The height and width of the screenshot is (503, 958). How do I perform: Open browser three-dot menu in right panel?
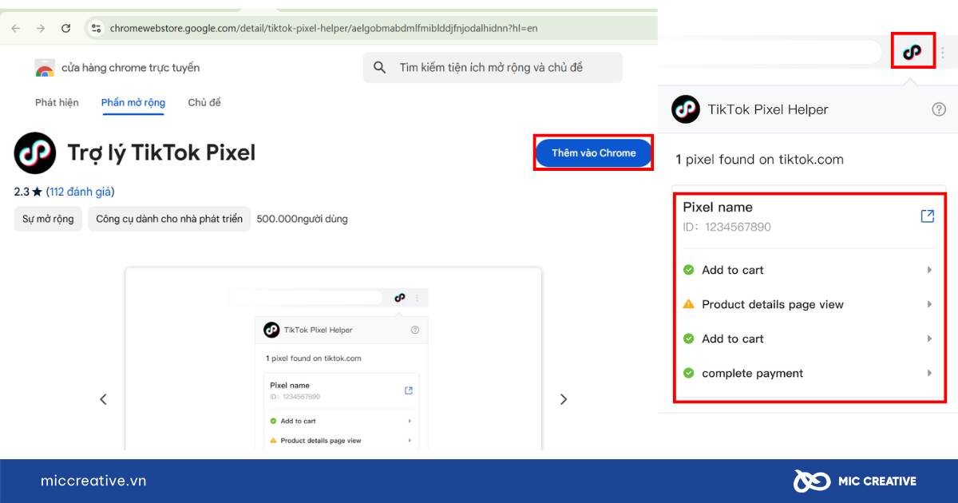(943, 53)
